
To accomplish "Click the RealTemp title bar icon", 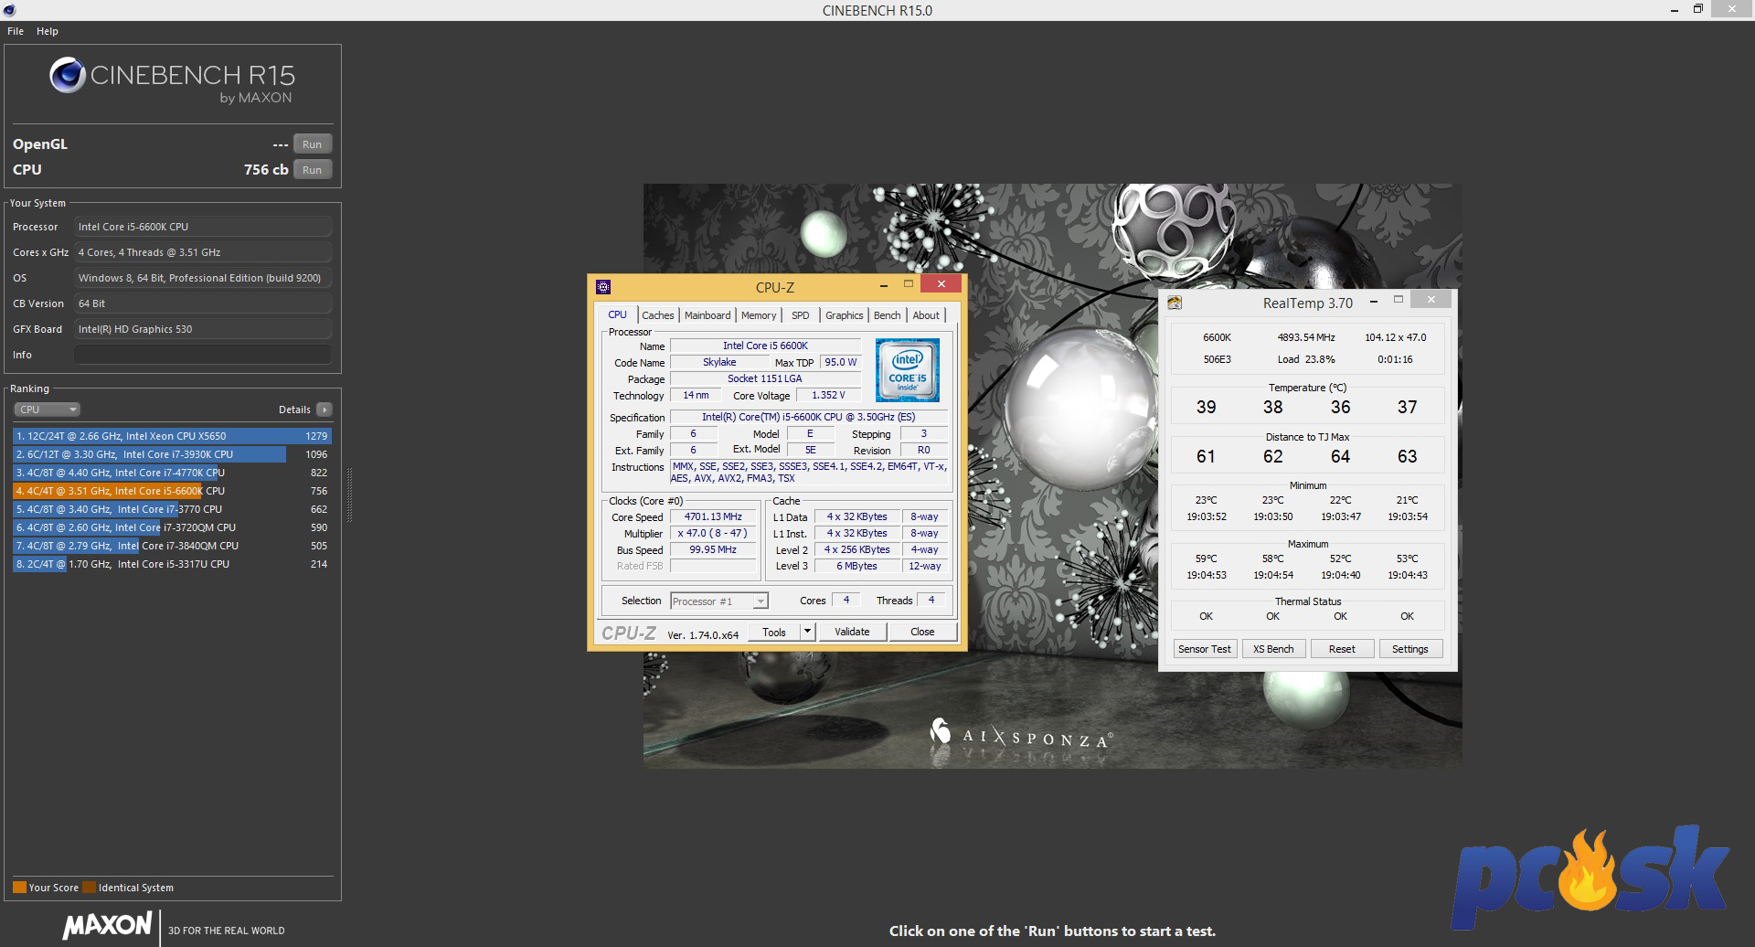I will coord(1175,303).
